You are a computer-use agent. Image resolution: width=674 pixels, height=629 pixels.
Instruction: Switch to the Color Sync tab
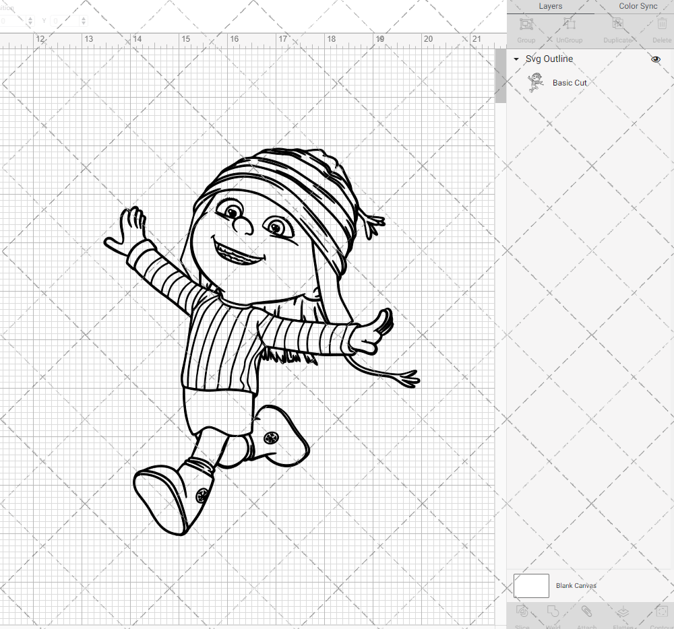638,6
